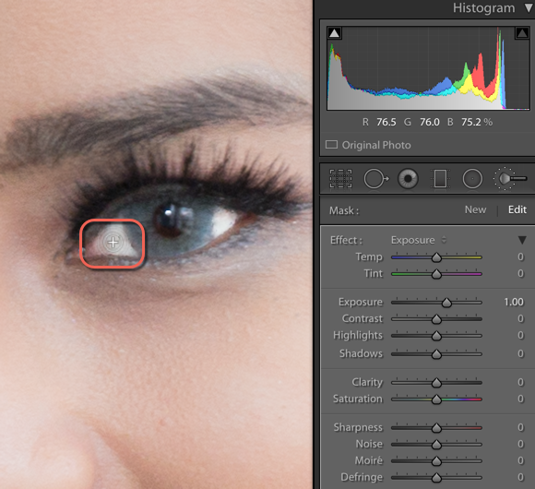Click the Temp slider handle
The width and height of the screenshot is (535, 489).
436,257
